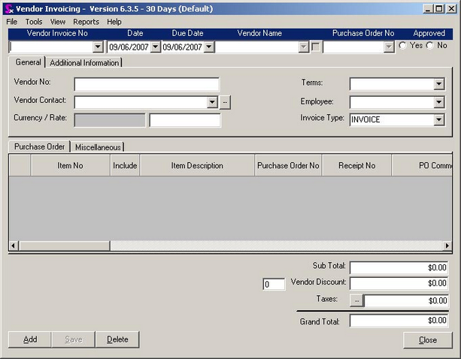Expand the Vendor Invoice No dropdown
This screenshot has width=461, height=359.
tap(98, 47)
